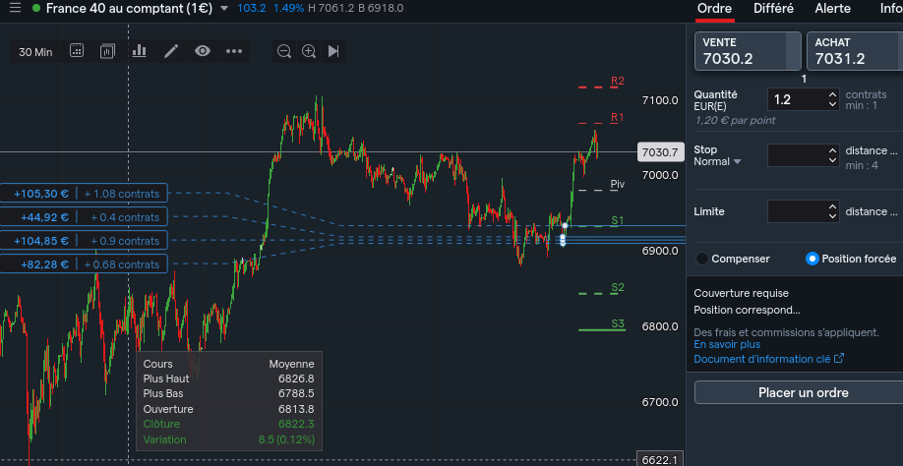Click the Clôture 6822.3 value
The image size is (903, 466).
[x=296, y=424]
